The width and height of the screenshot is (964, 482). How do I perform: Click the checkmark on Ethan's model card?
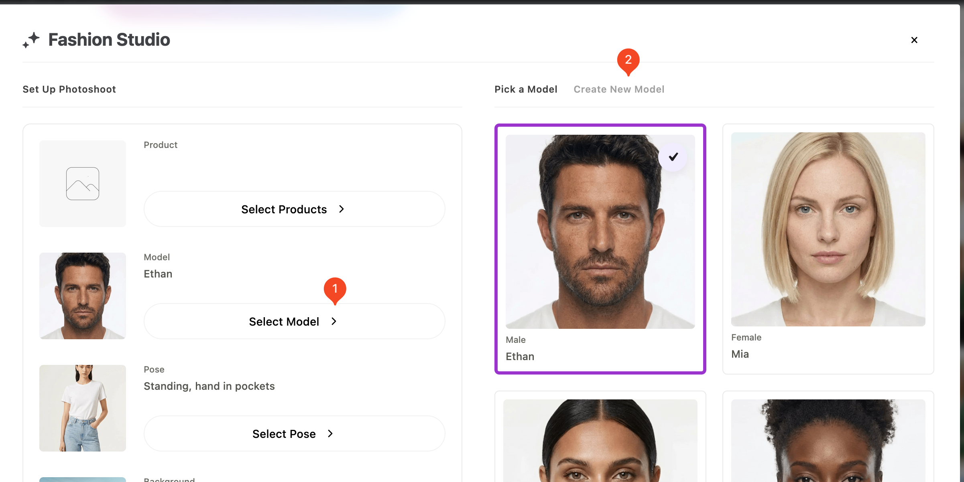673,157
